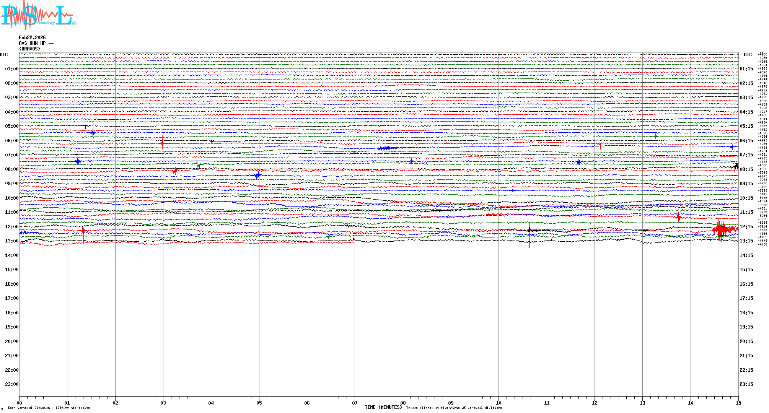Image resolution: width=769 pixels, height=413 pixels.
Task: Click the minute 07 tick label on bottom axis
Action: 355,403
